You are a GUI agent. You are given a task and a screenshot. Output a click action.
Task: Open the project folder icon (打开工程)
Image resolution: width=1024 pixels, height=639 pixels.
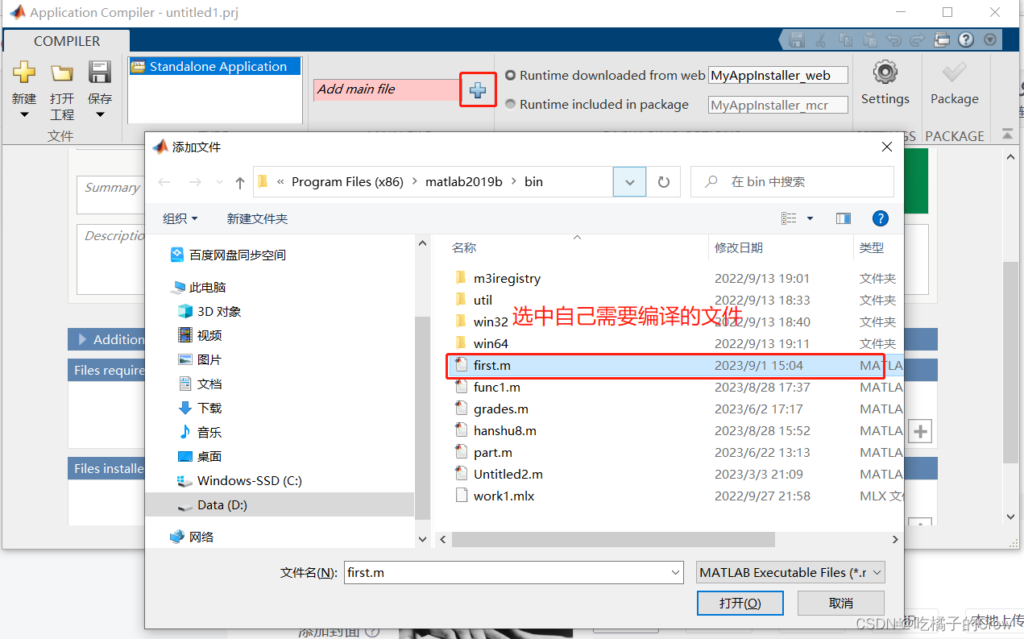(62, 73)
